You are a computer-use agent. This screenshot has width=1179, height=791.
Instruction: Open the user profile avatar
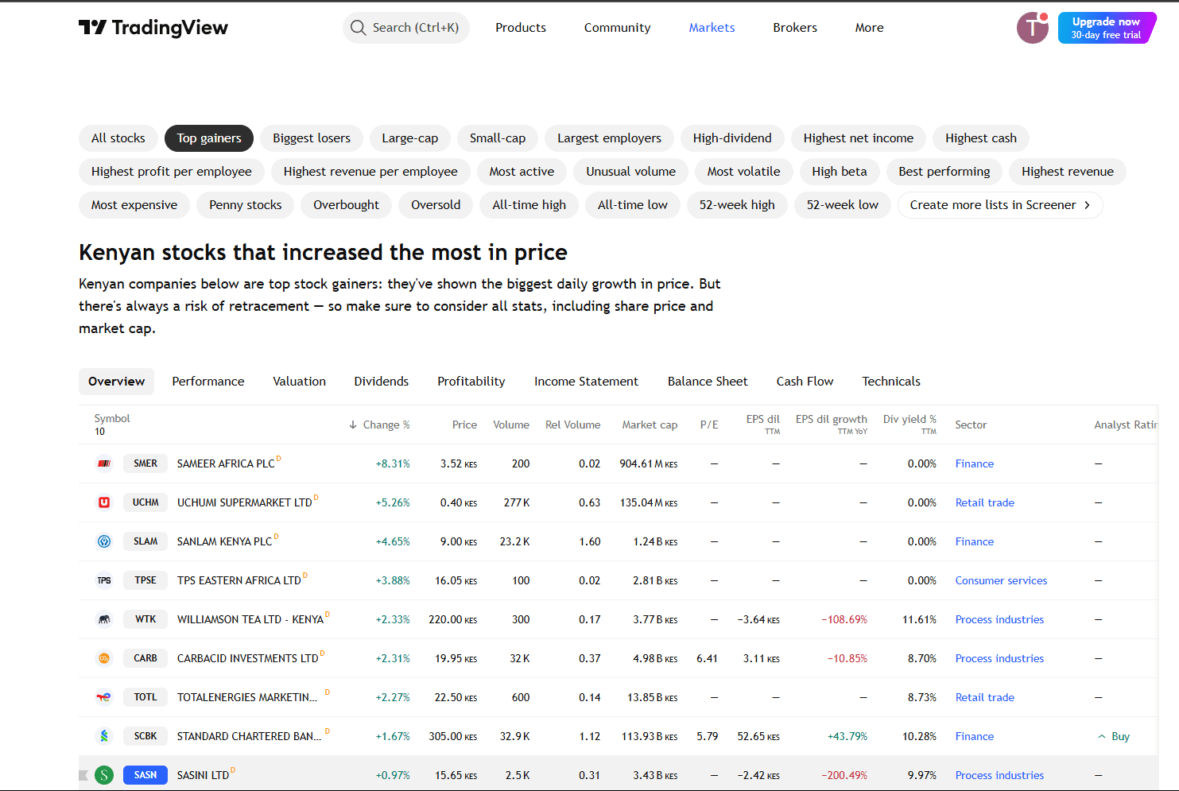(1032, 27)
